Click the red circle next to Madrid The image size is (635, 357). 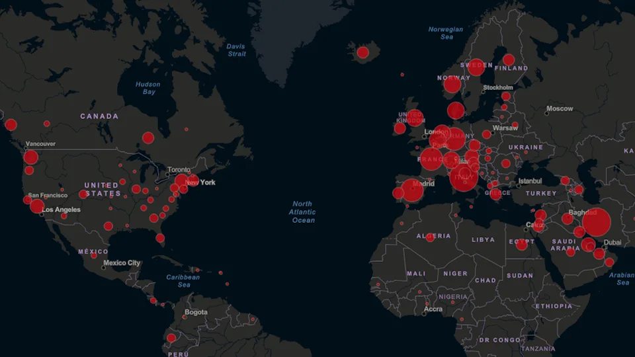[x=411, y=190]
